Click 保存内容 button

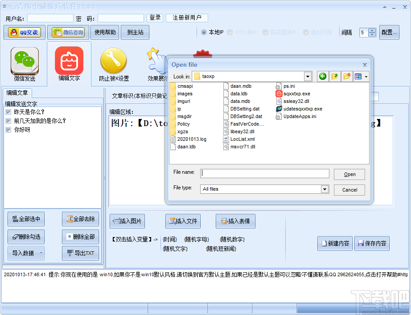tap(372, 243)
